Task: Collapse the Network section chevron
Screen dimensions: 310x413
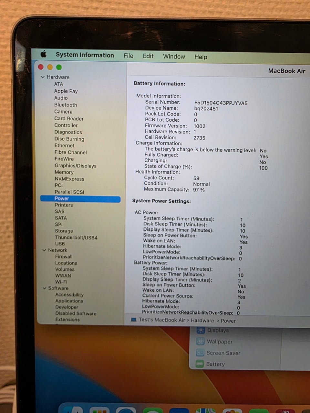Action: 44,250
